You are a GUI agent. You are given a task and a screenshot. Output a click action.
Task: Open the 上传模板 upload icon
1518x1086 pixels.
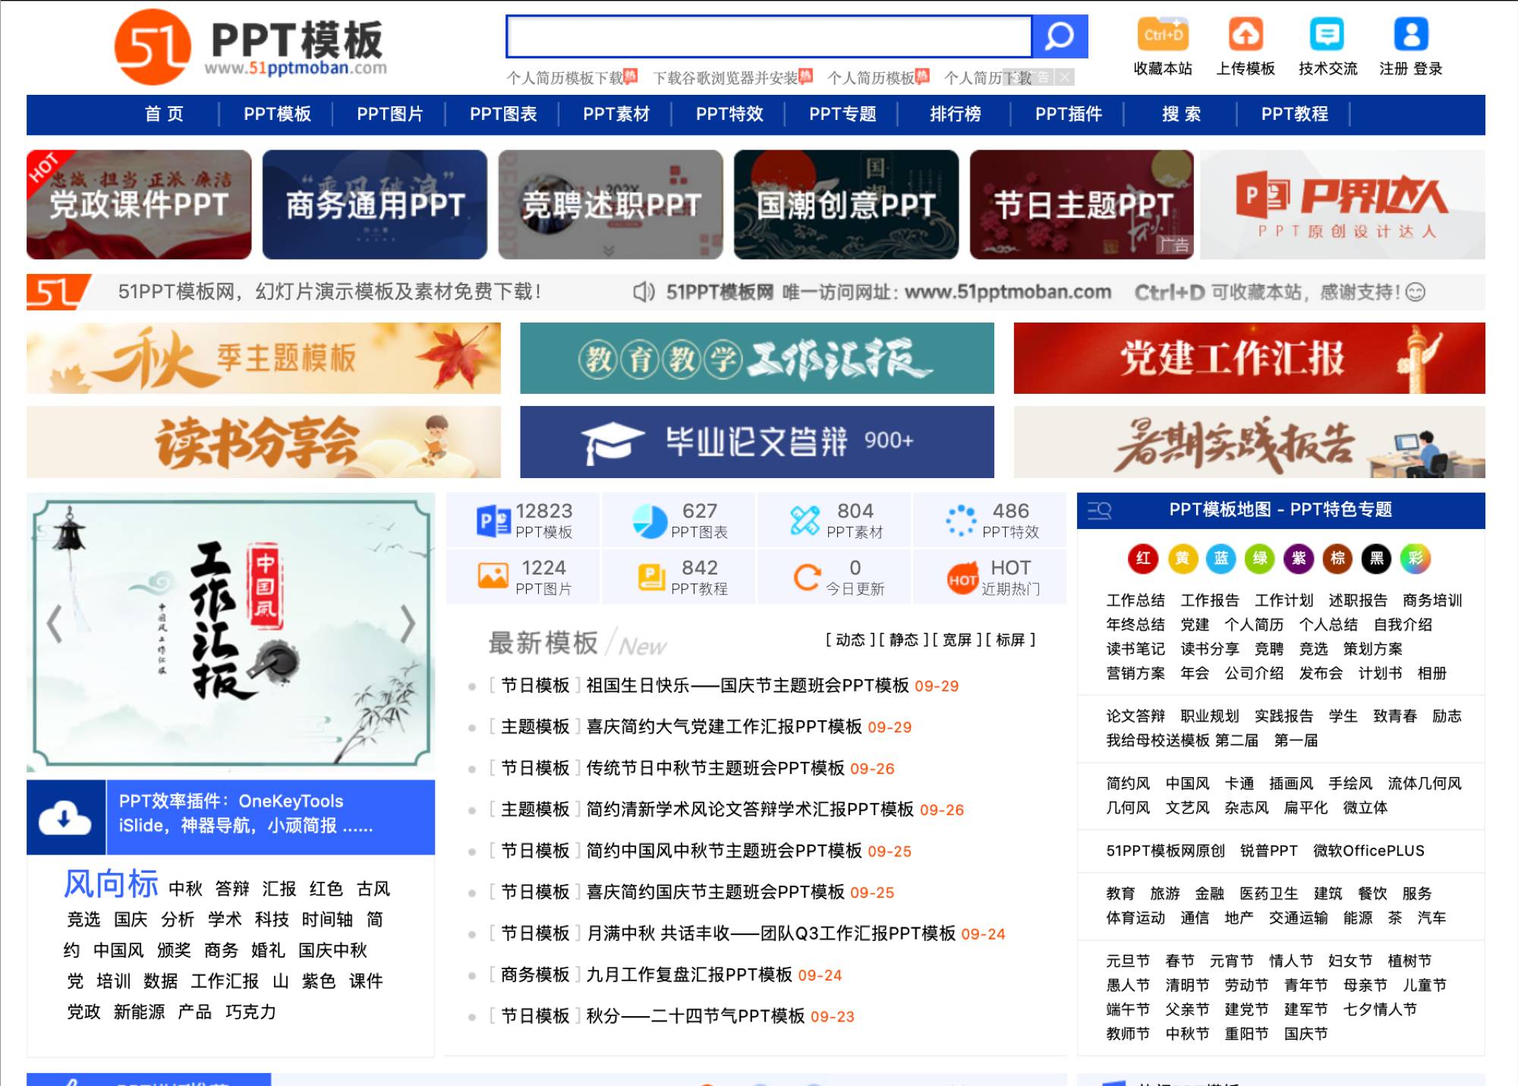coord(1246,34)
